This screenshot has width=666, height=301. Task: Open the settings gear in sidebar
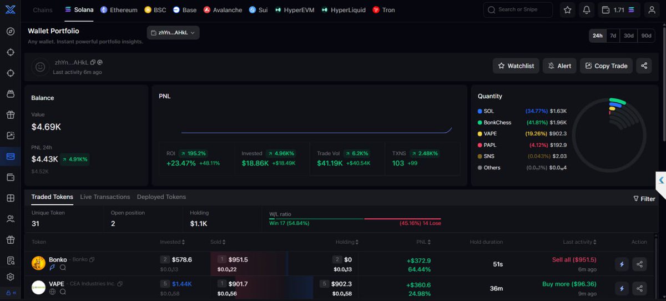(11, 277)
